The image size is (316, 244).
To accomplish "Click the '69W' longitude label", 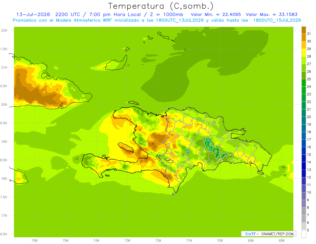I will [251, 241].
